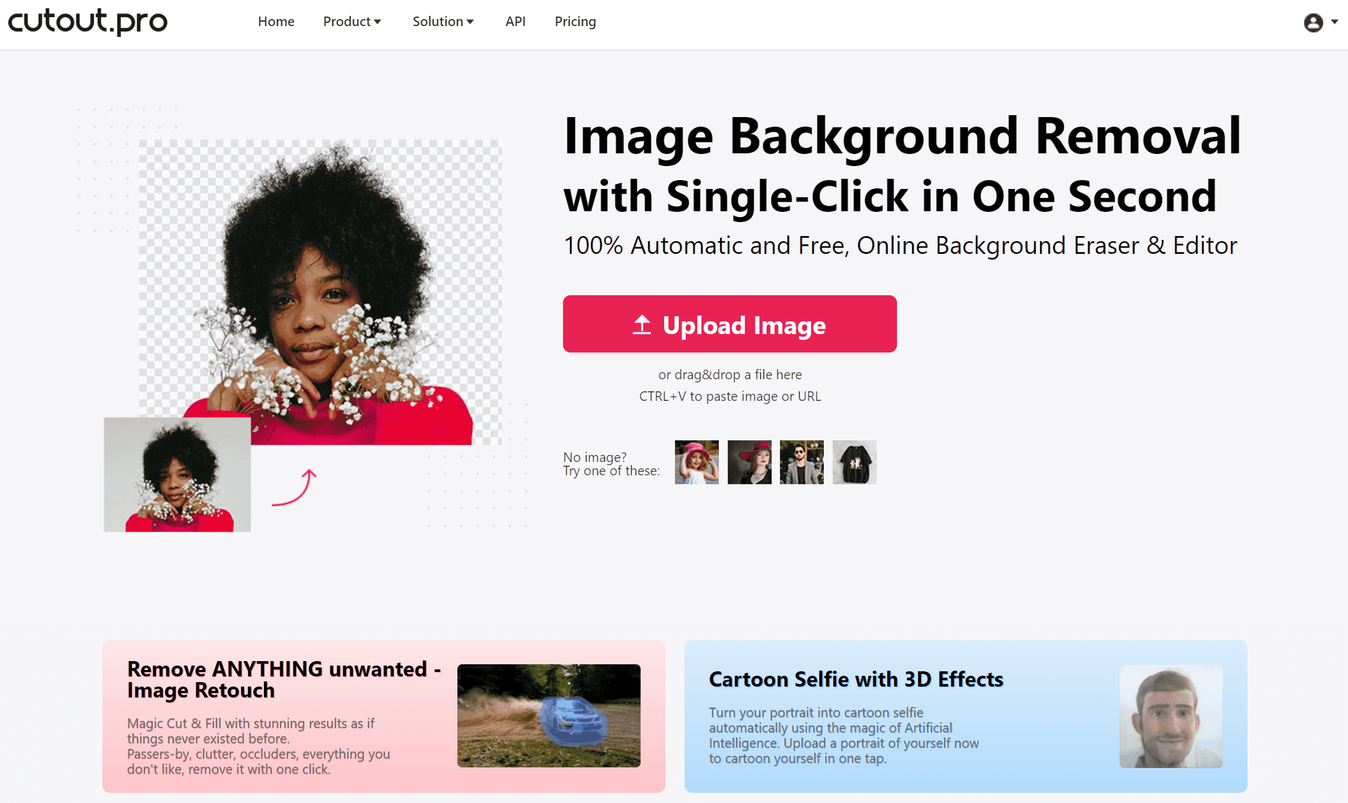Viewport: 1348px width, 803px height.
Task: Expand the account menu caret
Action: 1335,22
